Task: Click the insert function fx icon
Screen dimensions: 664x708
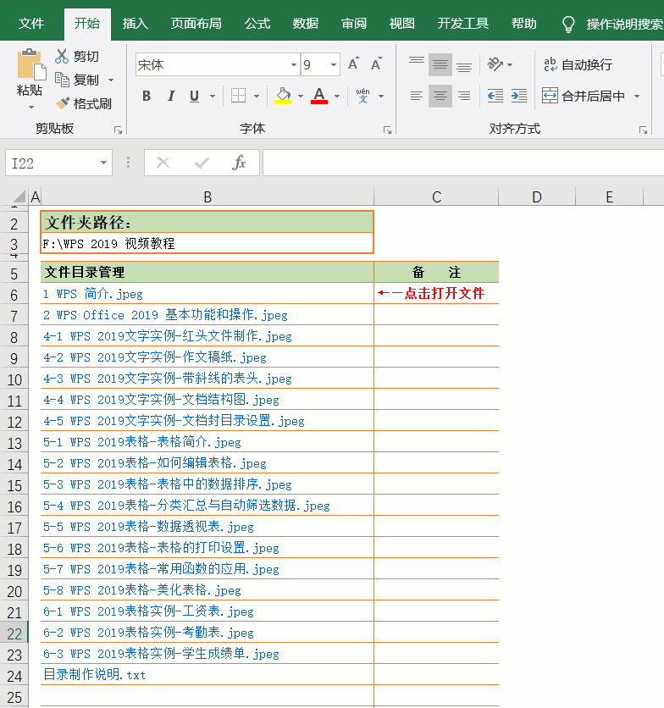Action: pyautogui.click(x=239, y=163)
